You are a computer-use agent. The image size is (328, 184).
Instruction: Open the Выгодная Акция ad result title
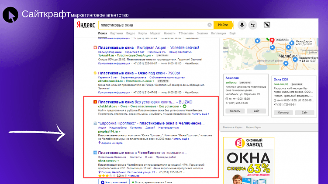(148, 47)
